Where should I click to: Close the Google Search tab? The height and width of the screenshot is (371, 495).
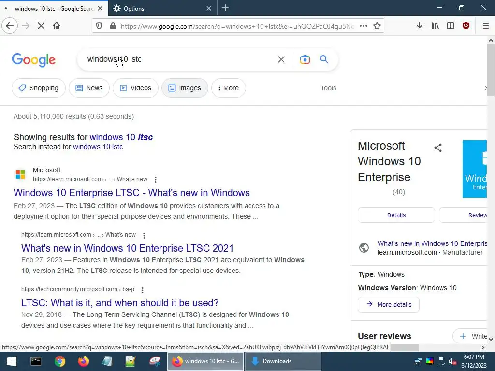[x=100, y=8]
